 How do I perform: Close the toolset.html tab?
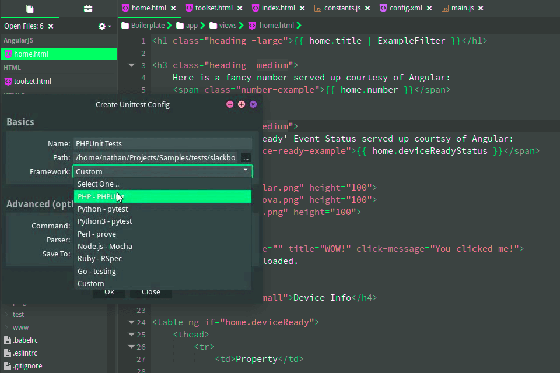240,8
